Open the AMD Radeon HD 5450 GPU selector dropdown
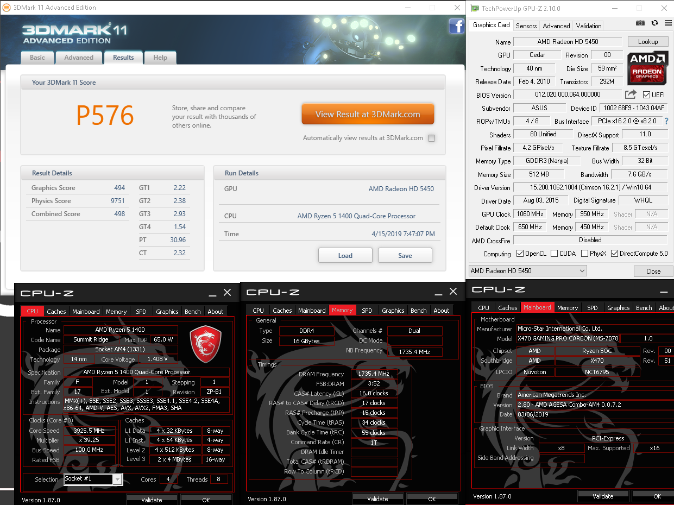The width and height of the screenshot is (674, 505). click(528, 270)
